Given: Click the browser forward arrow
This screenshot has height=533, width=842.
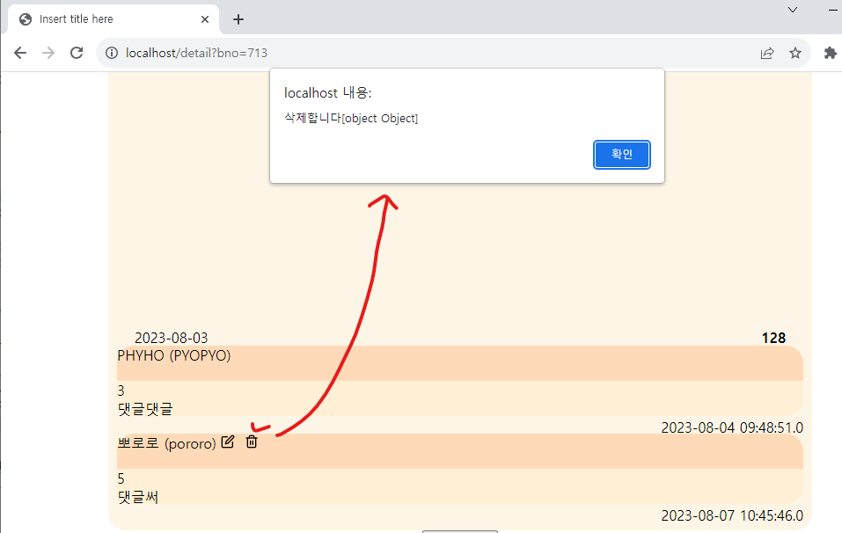Looking at the screenshot, I should pyautogui.click(x=48, y=53).
